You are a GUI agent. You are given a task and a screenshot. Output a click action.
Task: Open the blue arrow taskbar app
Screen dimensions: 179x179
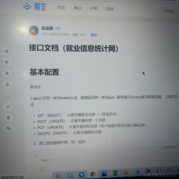click(x=137, y=172)
